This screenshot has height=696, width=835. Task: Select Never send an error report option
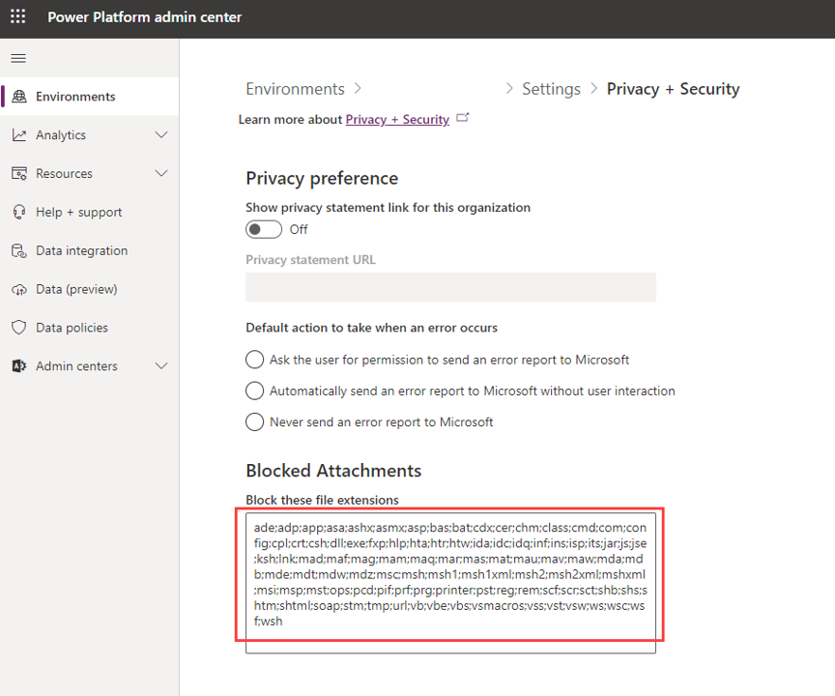pos(254,421)
